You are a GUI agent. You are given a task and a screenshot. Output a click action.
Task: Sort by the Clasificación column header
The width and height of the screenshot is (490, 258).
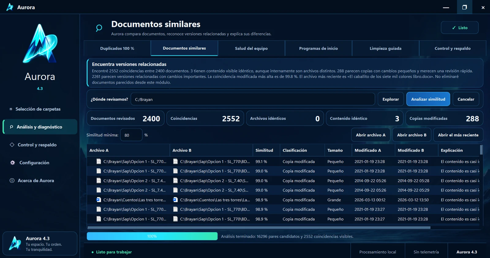pos(302,150)
